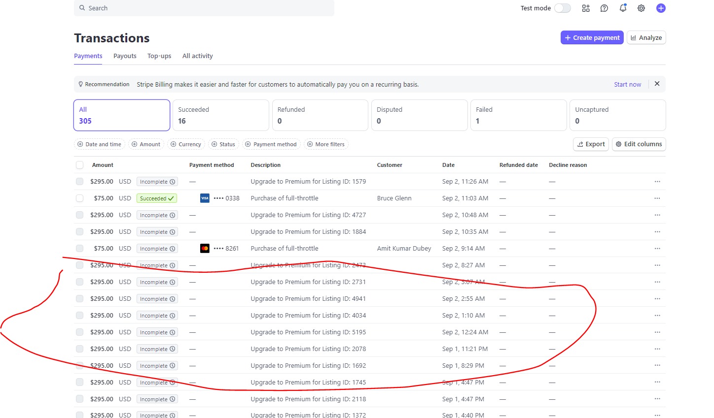Click the purple plus create icon

[x=661, y=8]
